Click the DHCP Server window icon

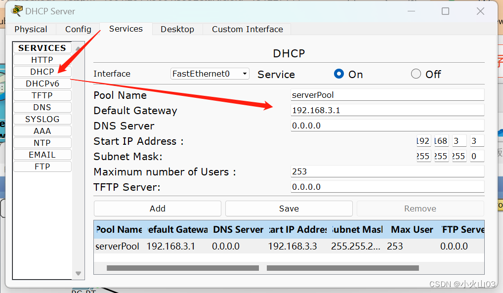point(17,11)
